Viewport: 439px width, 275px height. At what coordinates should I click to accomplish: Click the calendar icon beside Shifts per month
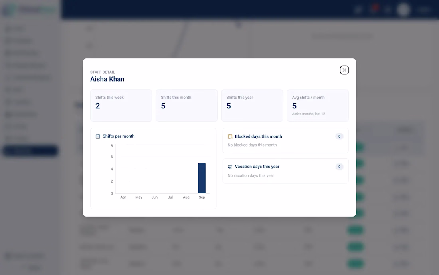98,136
